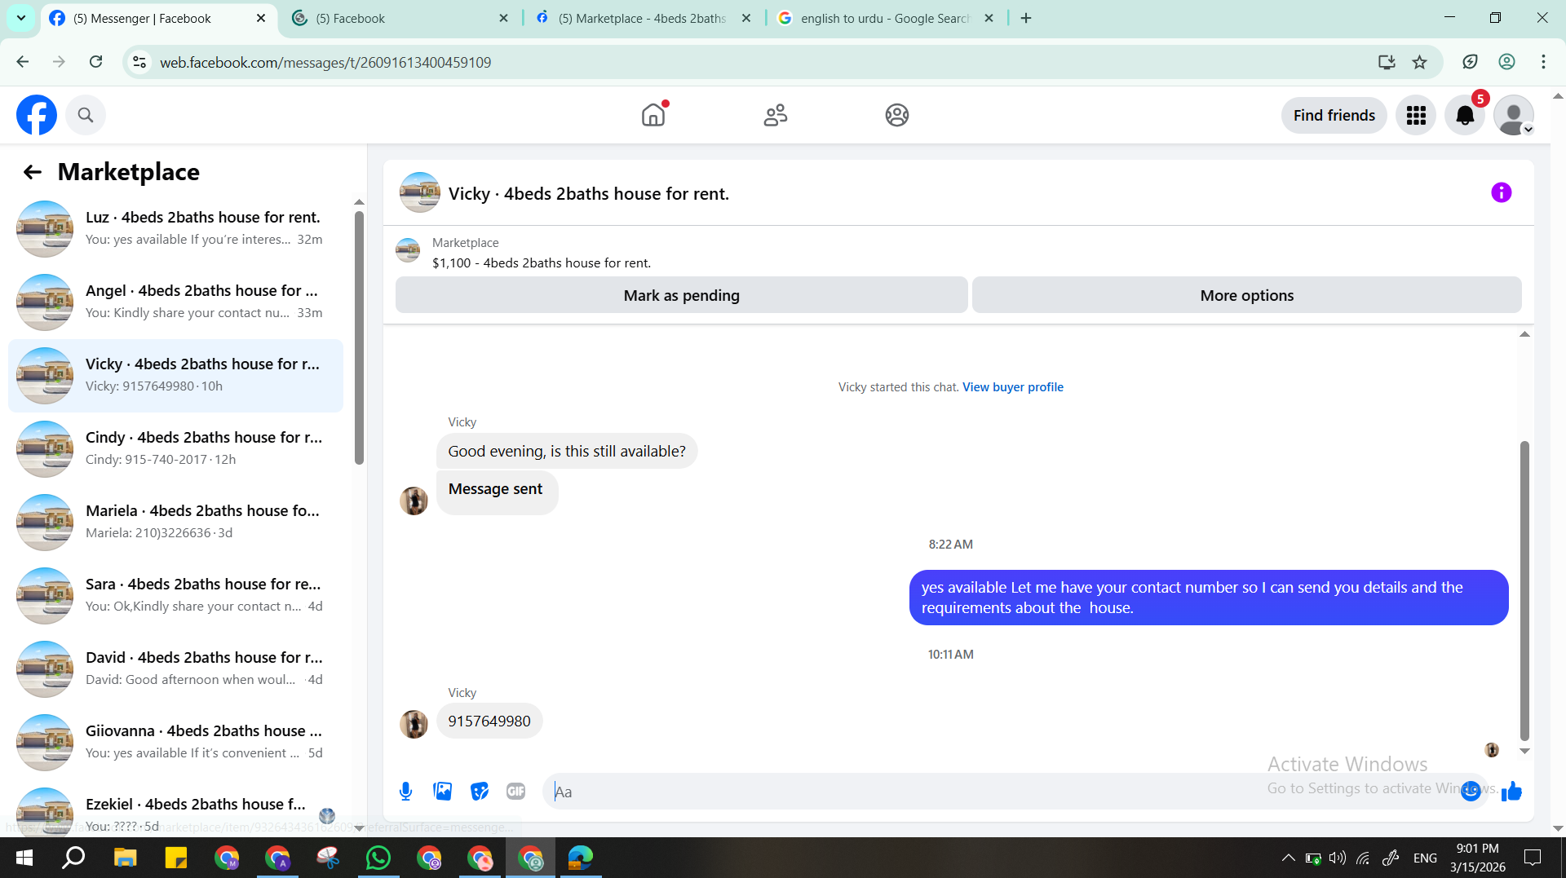Open Giiovanna conversation in Marketplace list
This screenshot has width=1566, height=878.
[175, 742]
